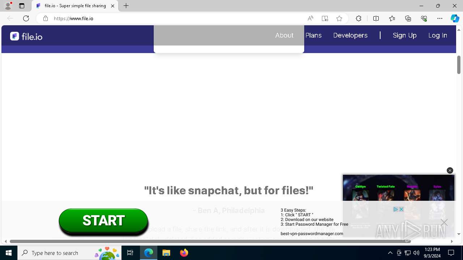Click the browser Back button
This screenshot has width=463, height=260.
[10, 18]
